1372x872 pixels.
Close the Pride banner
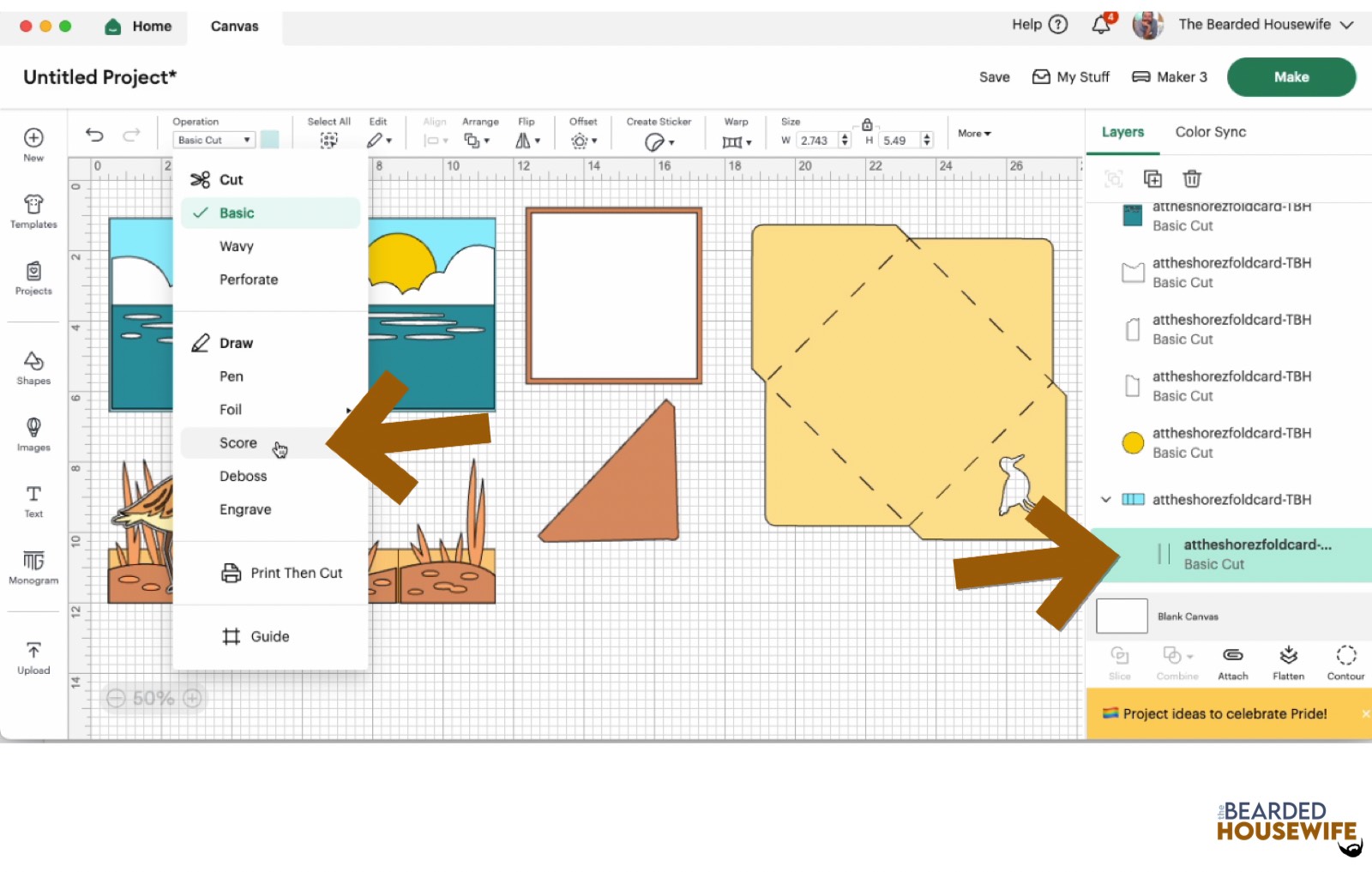tap(1365, 713)
